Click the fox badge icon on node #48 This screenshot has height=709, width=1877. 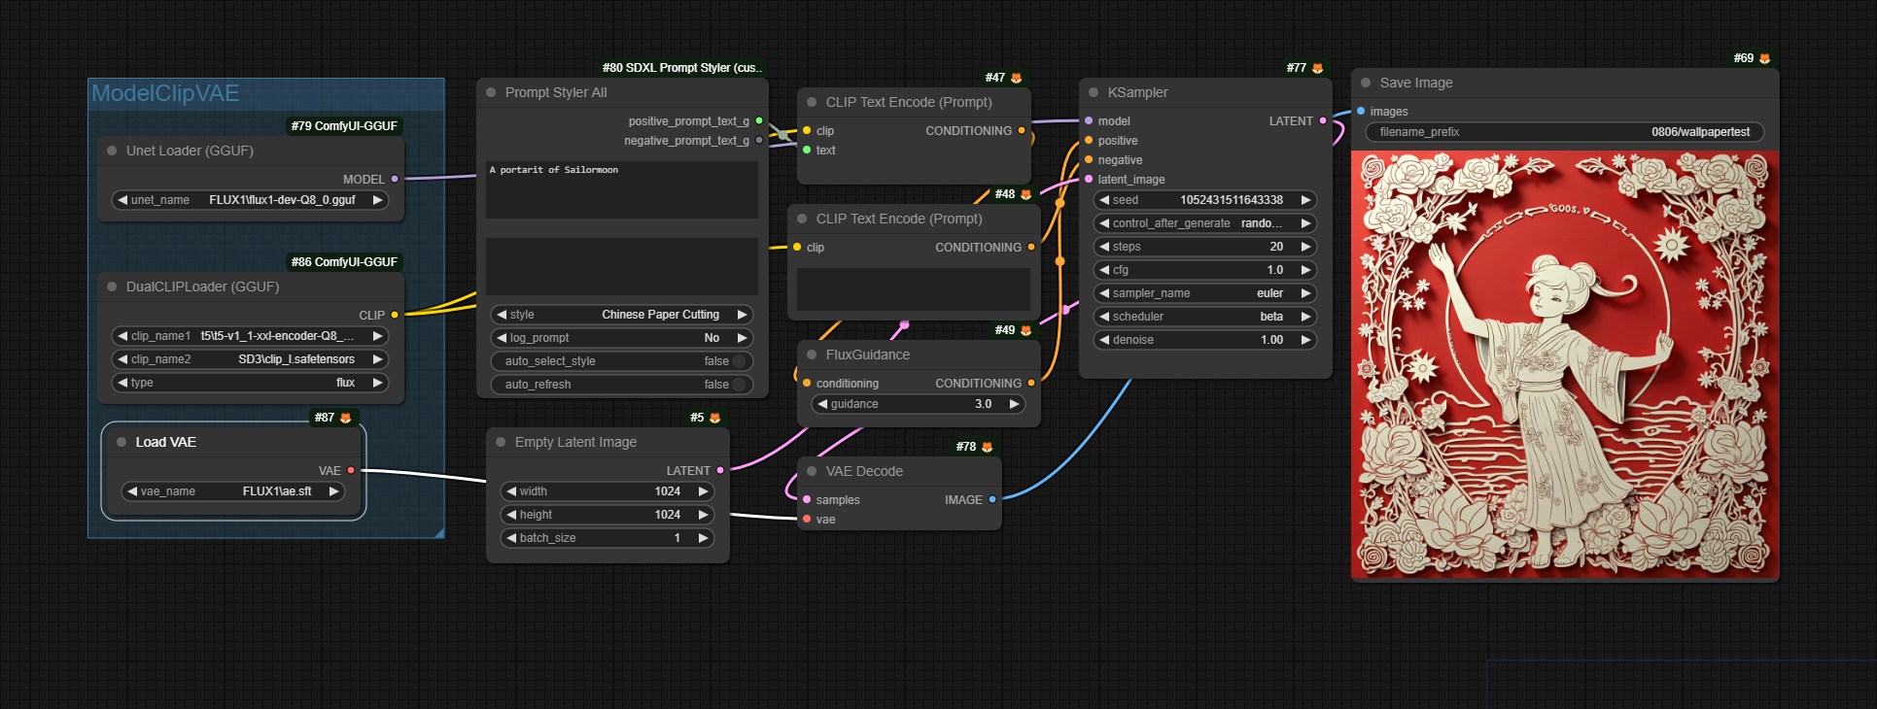pos(1025,194)
